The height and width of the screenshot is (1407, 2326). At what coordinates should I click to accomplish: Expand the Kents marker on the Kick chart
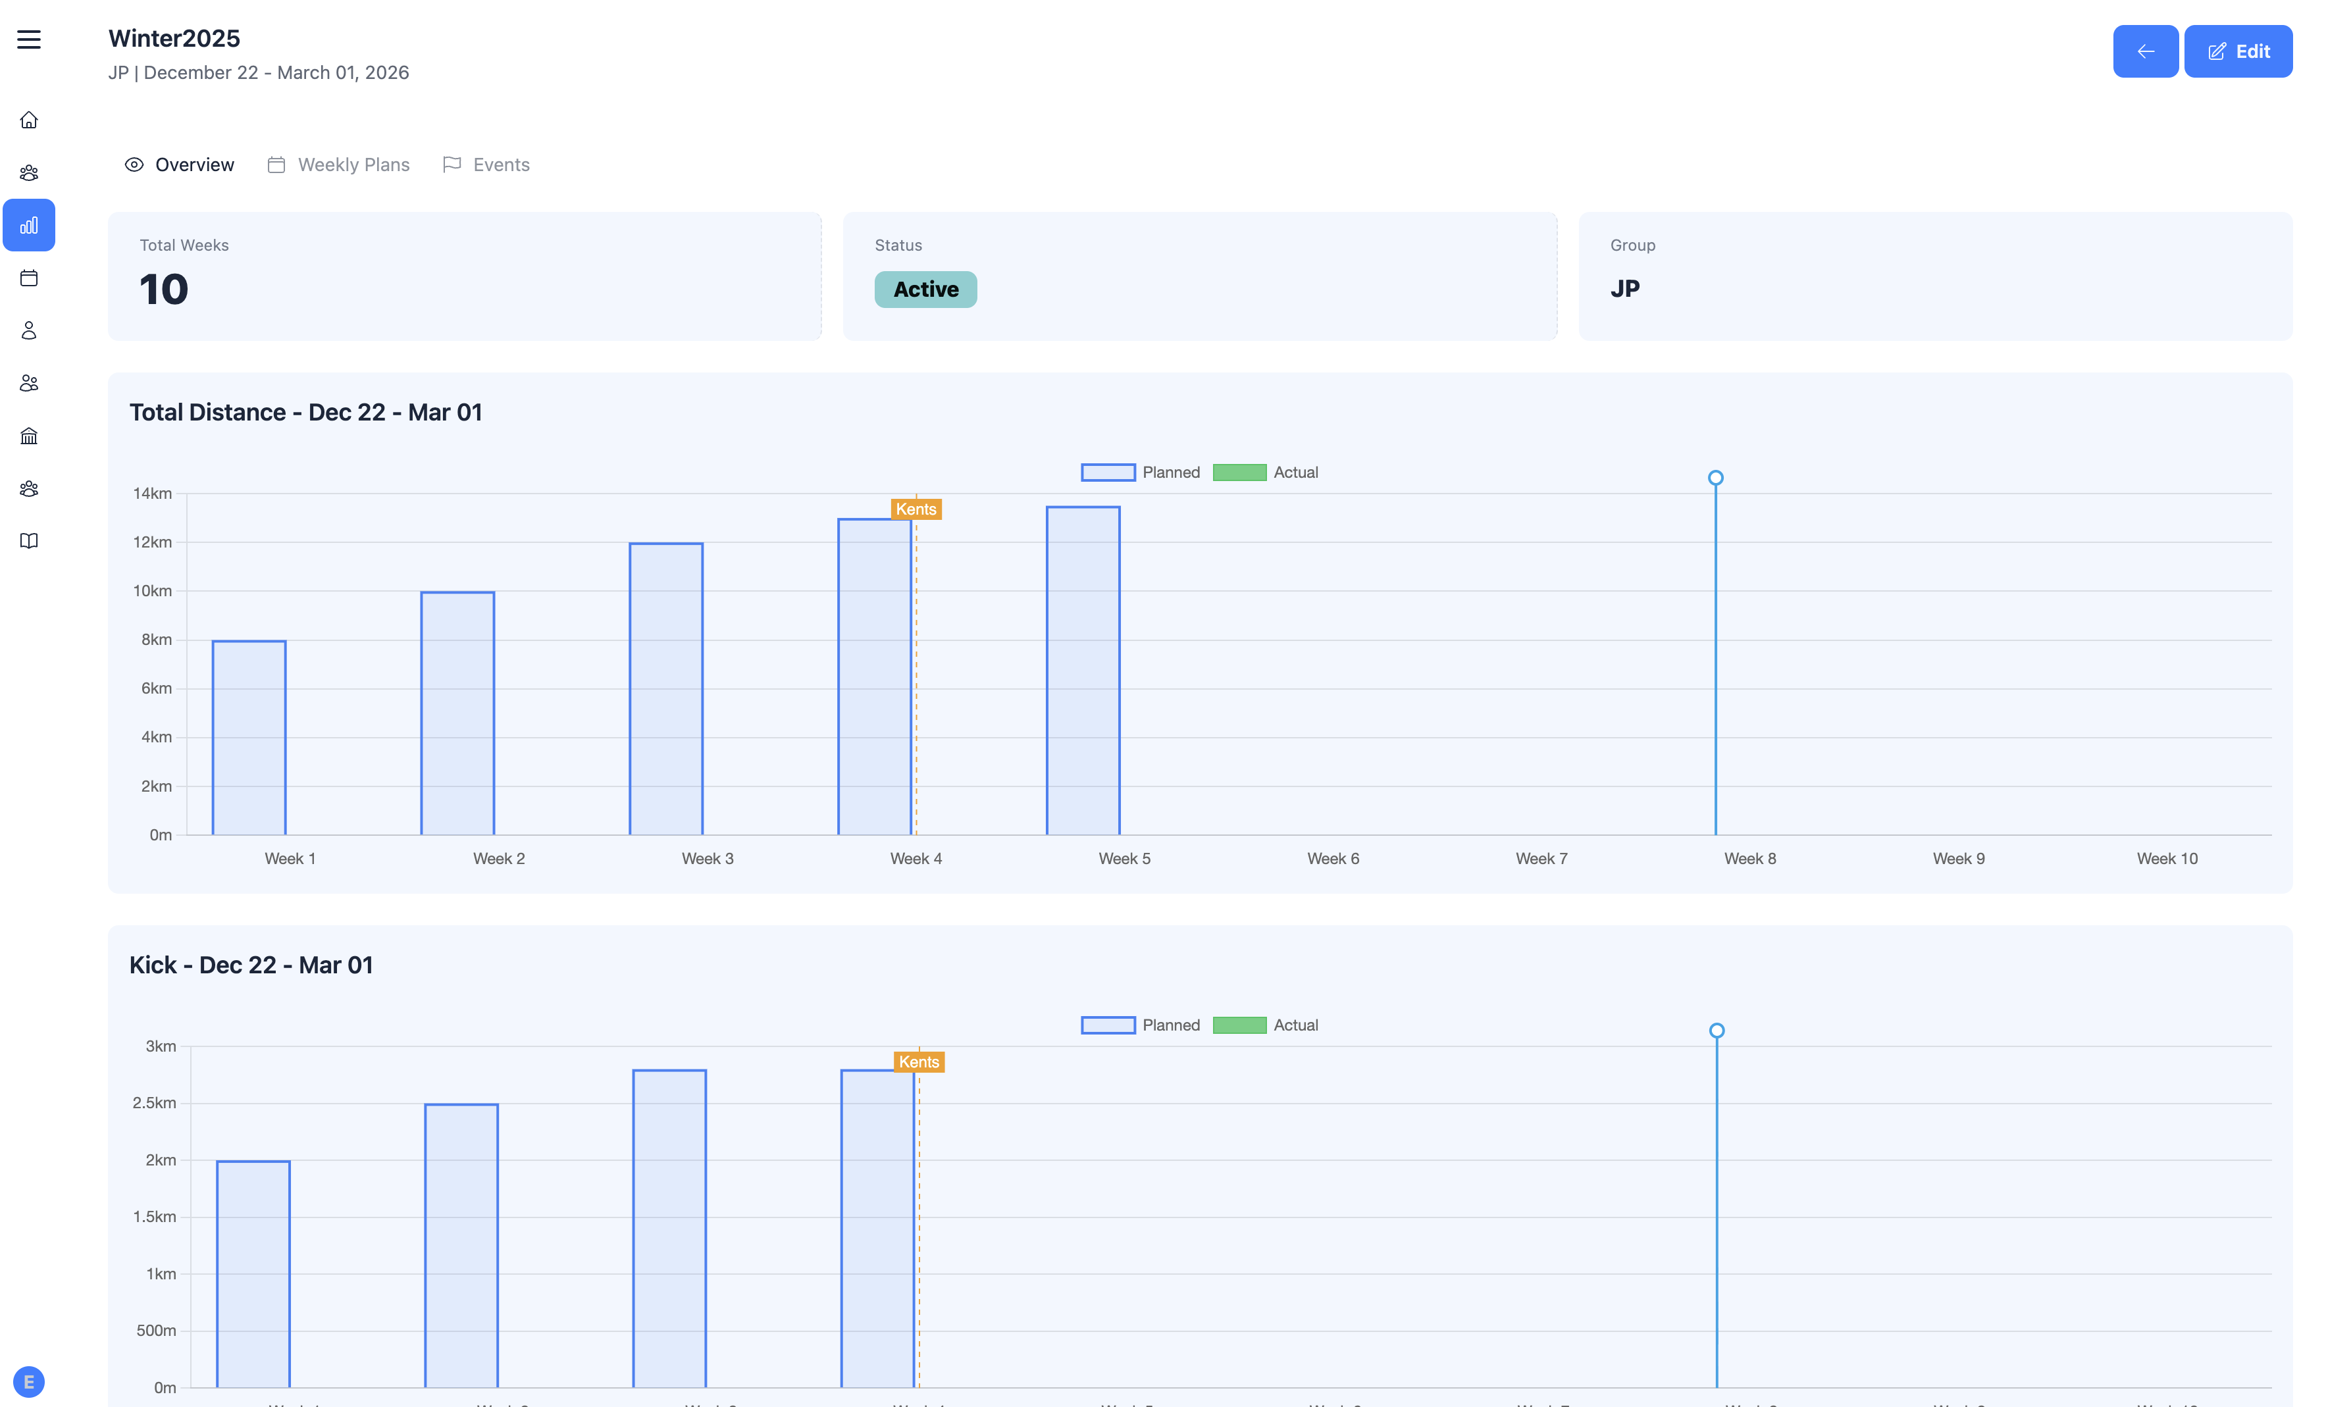click(x=919, y=1062)
